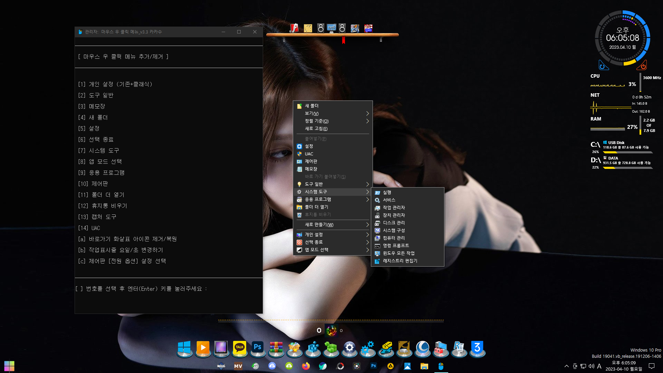Open the orange media player dock icon
Screen dimensions: 663x373
(x=203, y=348)
